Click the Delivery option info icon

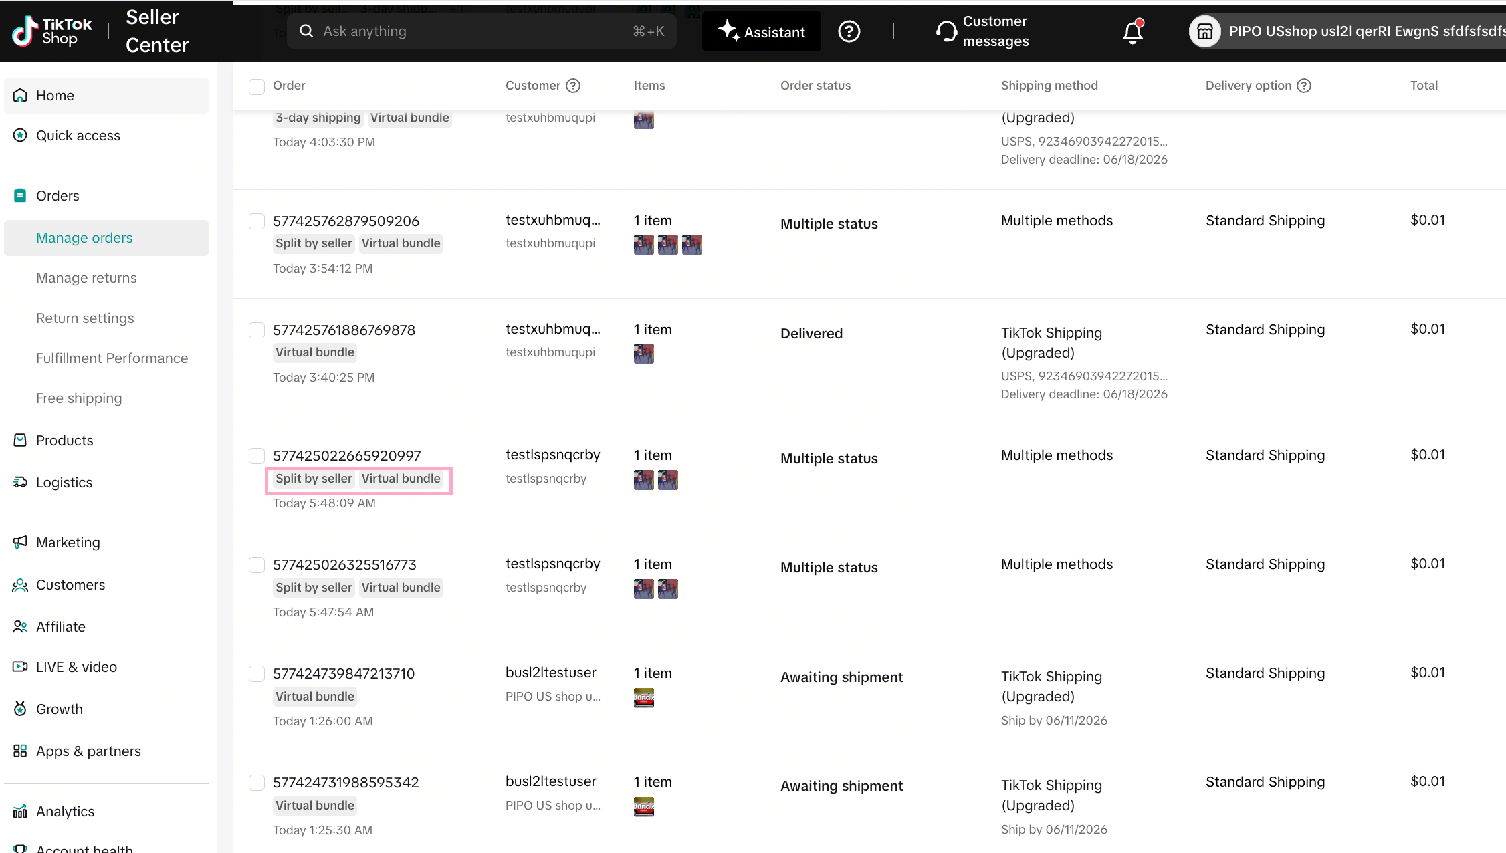[1304, 86]
